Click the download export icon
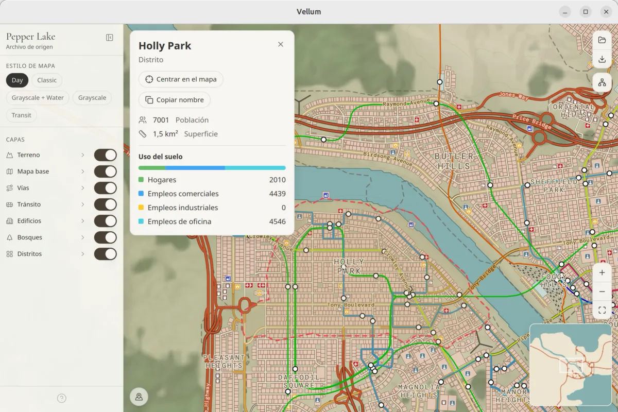618x412 pixels. (602, 60)
